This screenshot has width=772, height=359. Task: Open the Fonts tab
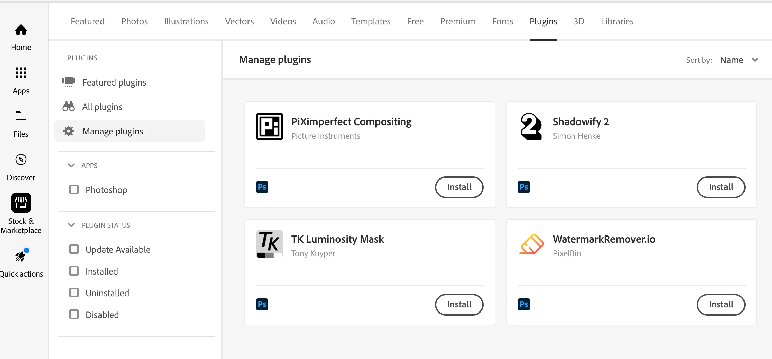(503, 21)
